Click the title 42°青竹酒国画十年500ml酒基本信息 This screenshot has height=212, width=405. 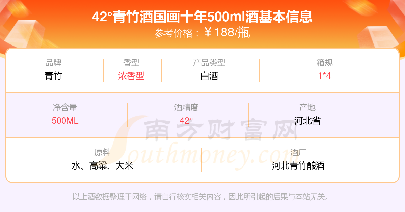pos(202,17)
